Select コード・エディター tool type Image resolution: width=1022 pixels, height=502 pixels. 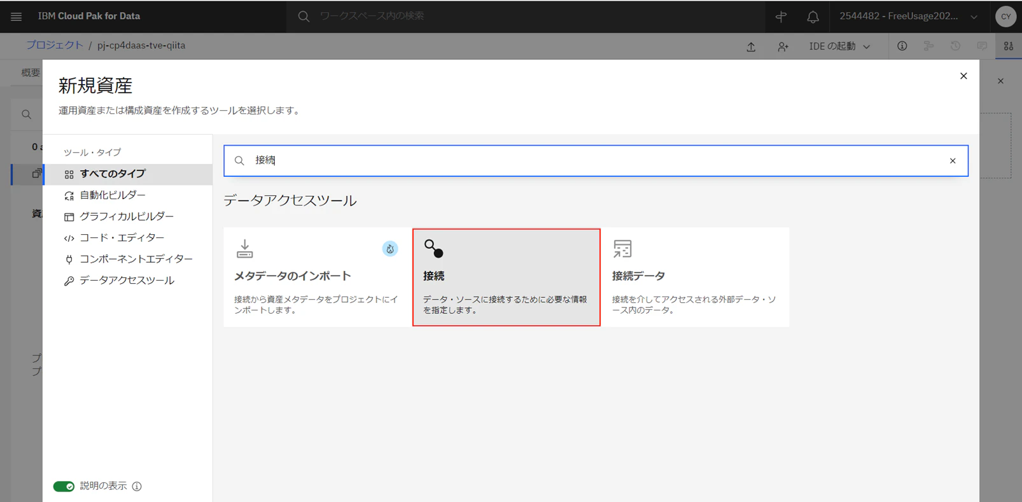[x=128, y=238]
